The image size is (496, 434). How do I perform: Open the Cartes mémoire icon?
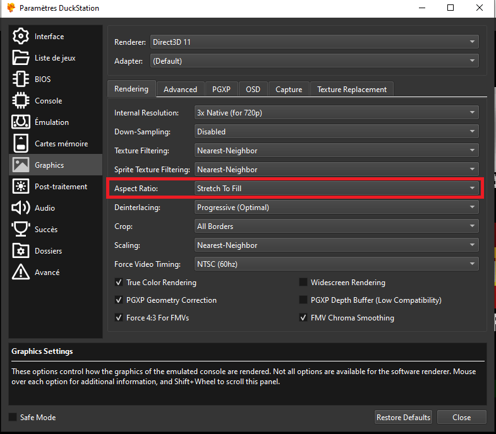[x=21, y=144]
